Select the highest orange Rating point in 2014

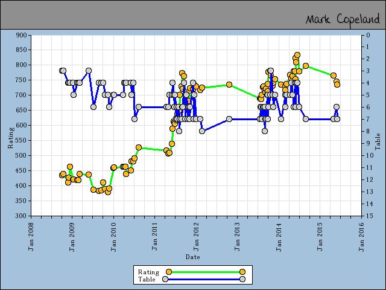[297, 55]
